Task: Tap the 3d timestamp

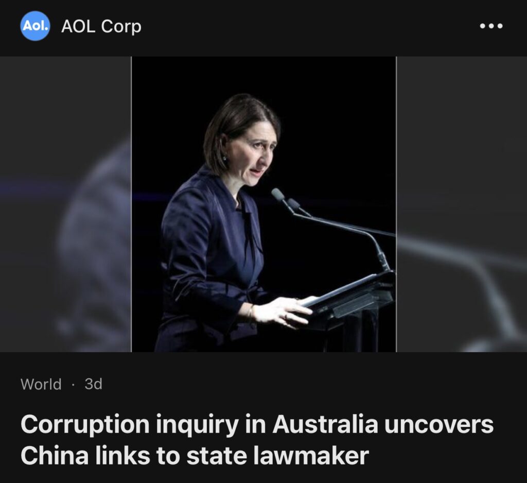Action: click(x=93, y=384)
